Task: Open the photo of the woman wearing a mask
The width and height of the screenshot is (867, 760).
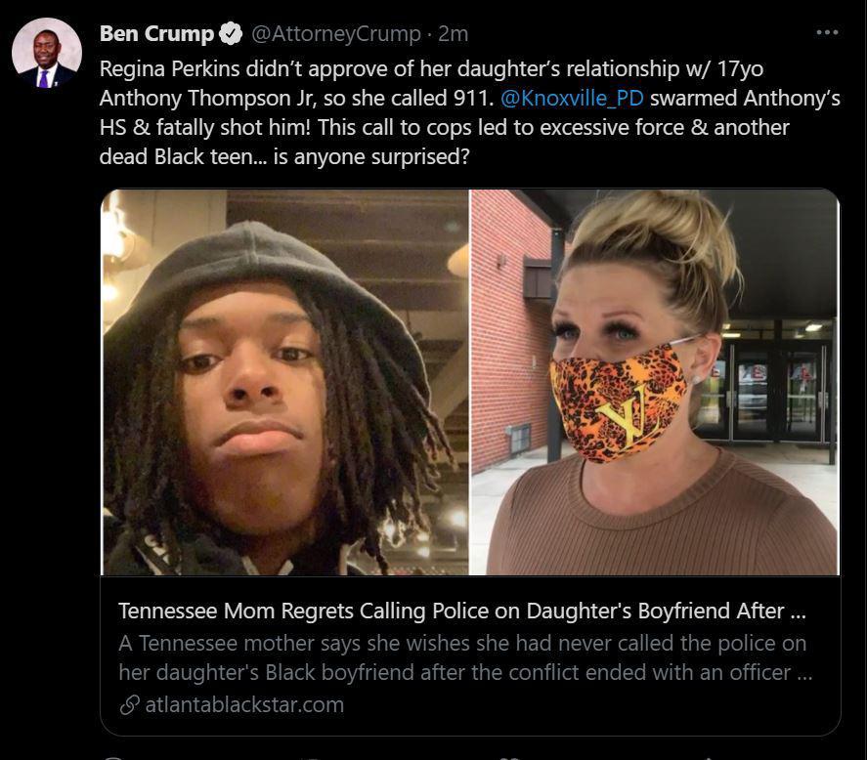Action: [x=655, y=383]
